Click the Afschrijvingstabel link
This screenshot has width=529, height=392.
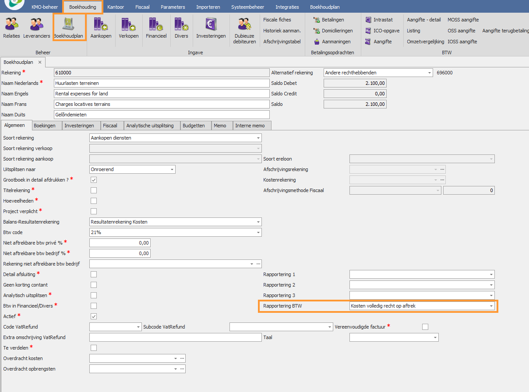coord(282,42)
